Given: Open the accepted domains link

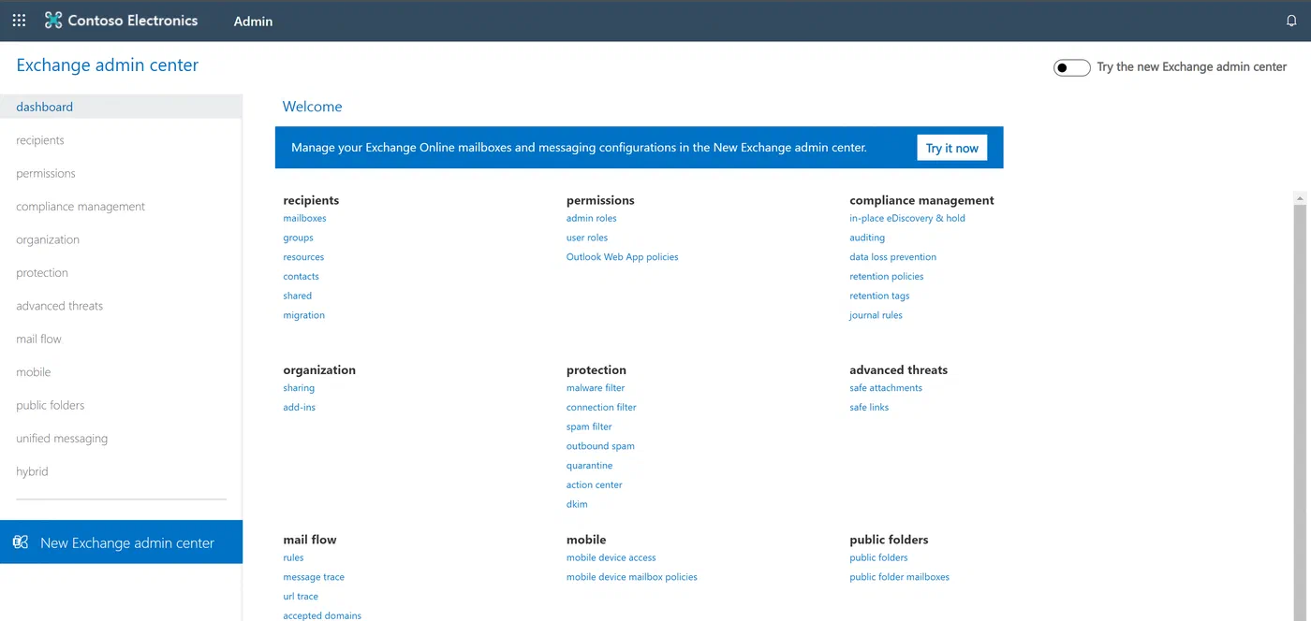Looking at the screenshot, I should (x=321, y=615).
